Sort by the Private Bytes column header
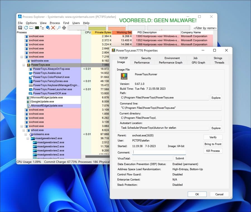This screenshot has height=212, width=251. [x=102, y=32]
